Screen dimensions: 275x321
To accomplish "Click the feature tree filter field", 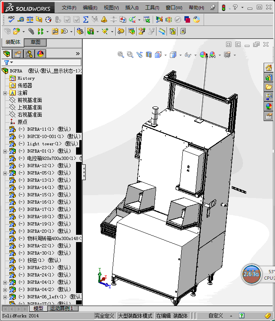I will click(42, 62).
